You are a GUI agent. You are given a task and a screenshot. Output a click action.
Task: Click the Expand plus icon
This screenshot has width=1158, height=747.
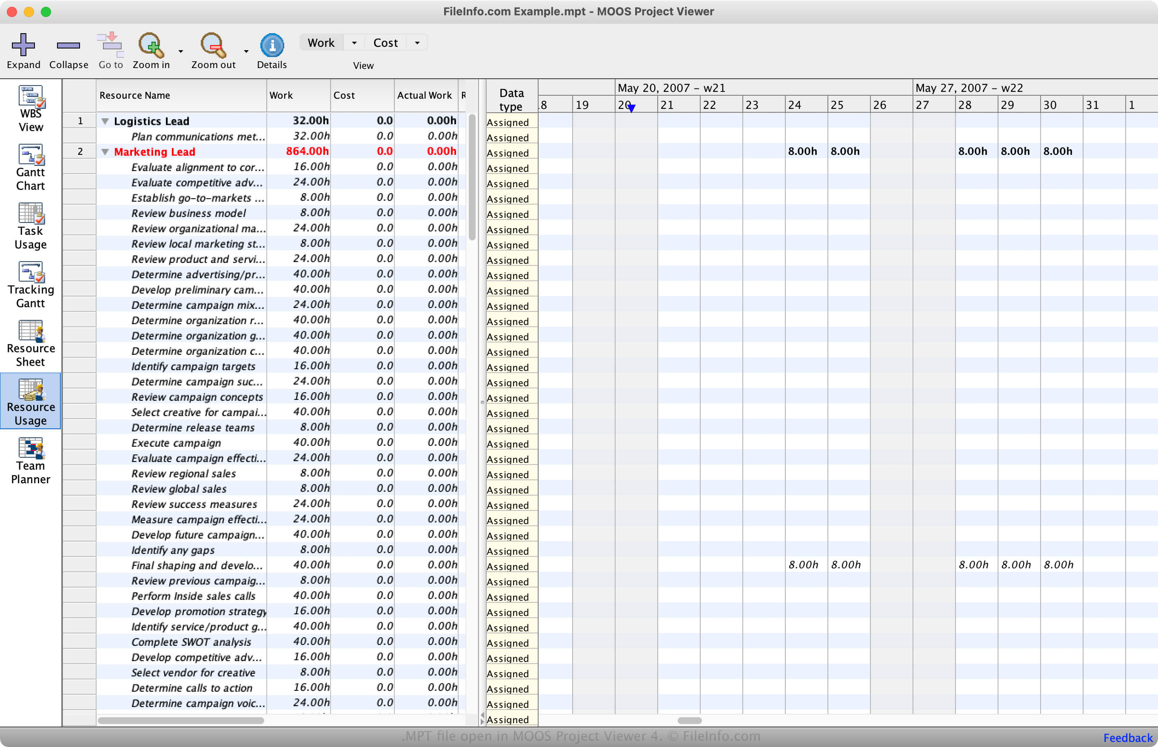pos(23,45)
